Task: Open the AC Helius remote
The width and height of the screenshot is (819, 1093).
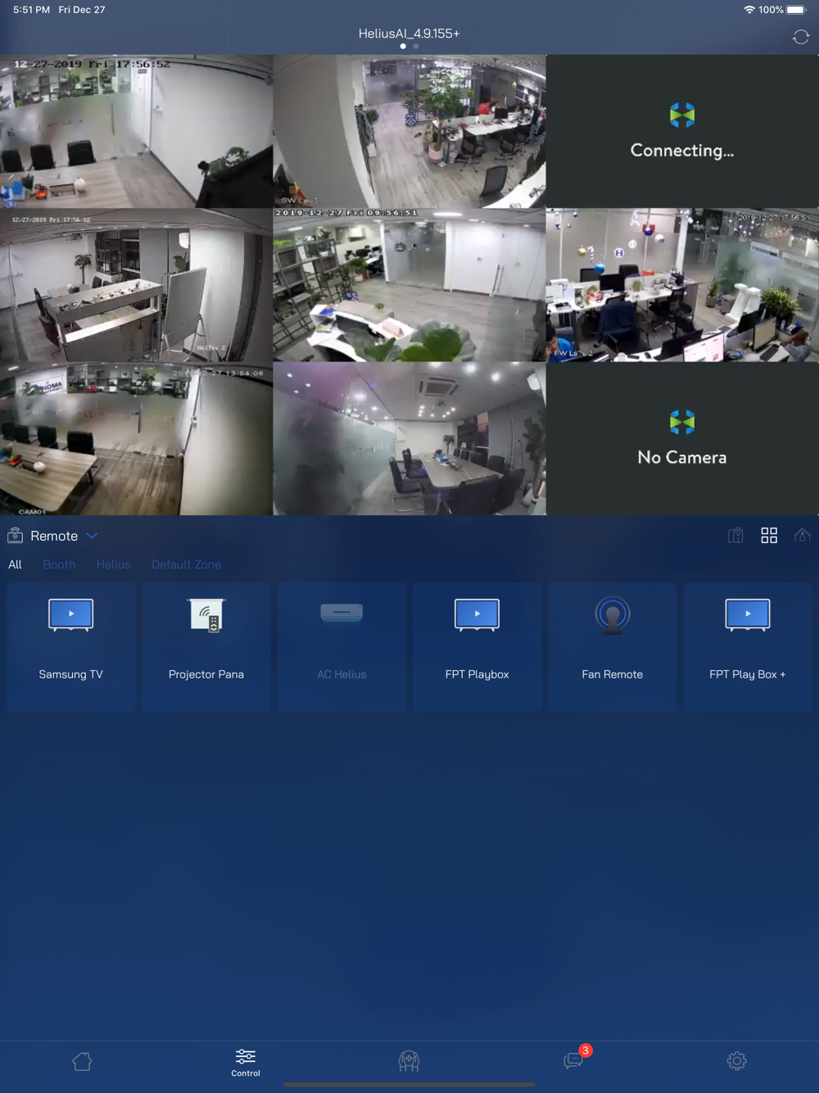Action: [x=342, y=646]
